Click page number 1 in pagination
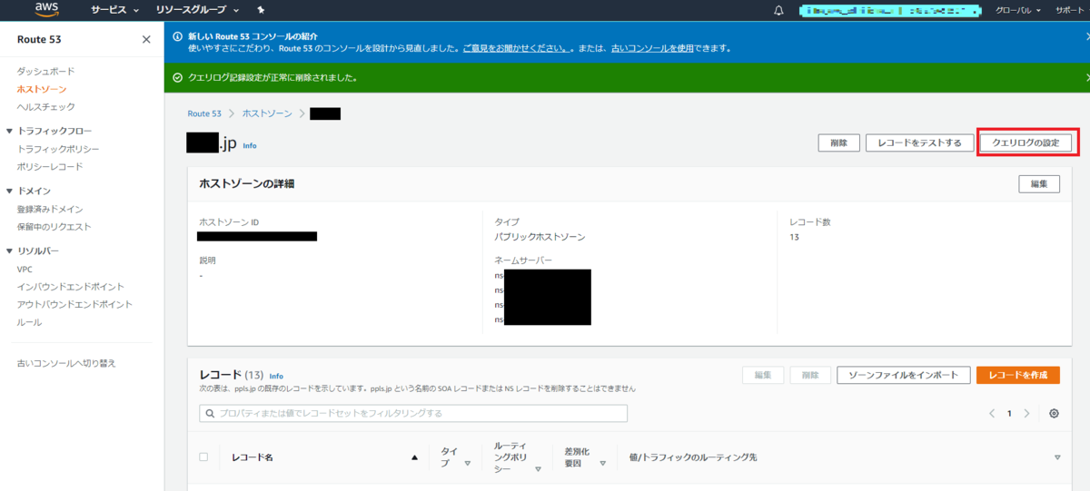This screenshot has height=491, width=1090. 1009,413
